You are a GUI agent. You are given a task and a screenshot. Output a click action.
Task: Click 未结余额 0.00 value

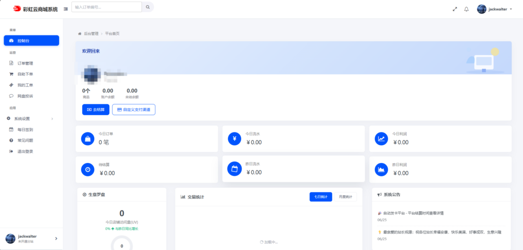point(132,90)
